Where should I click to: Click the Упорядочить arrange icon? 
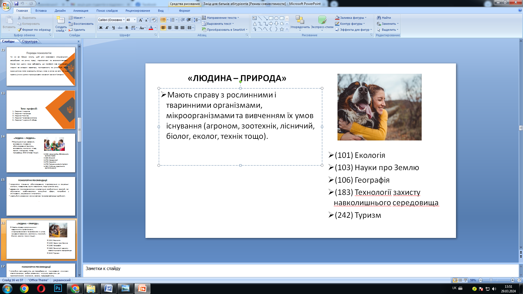point(300,20)
